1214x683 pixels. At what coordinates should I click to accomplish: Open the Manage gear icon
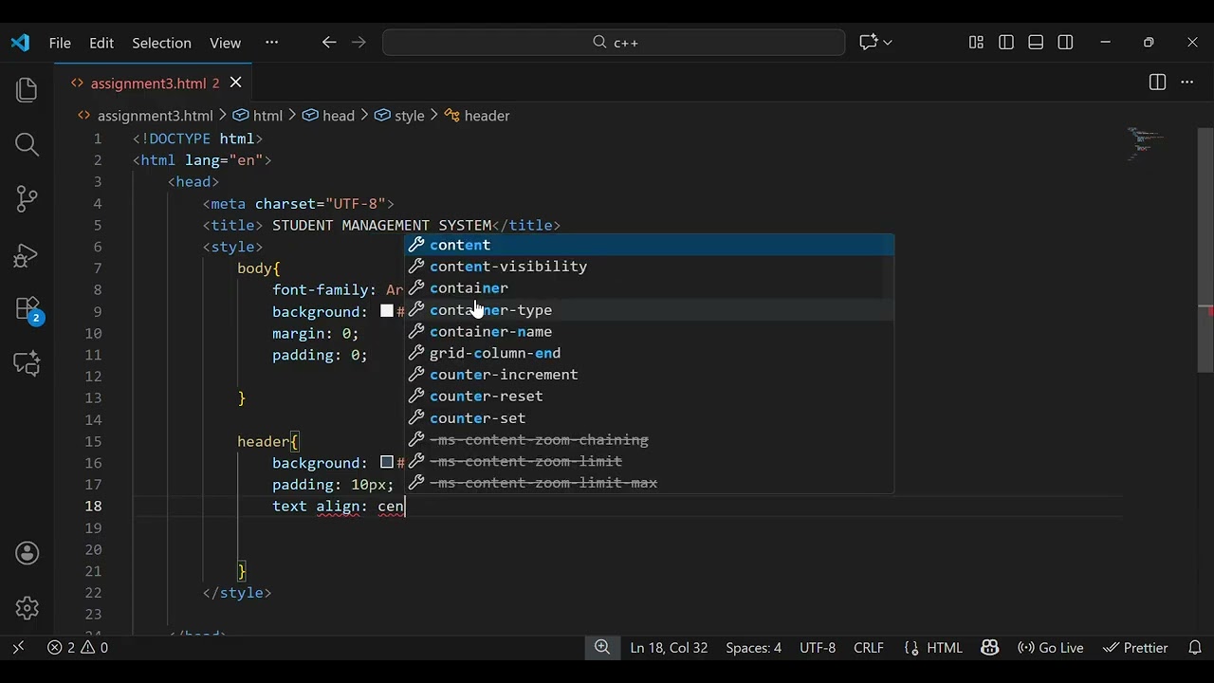click(x=27, y=608)
